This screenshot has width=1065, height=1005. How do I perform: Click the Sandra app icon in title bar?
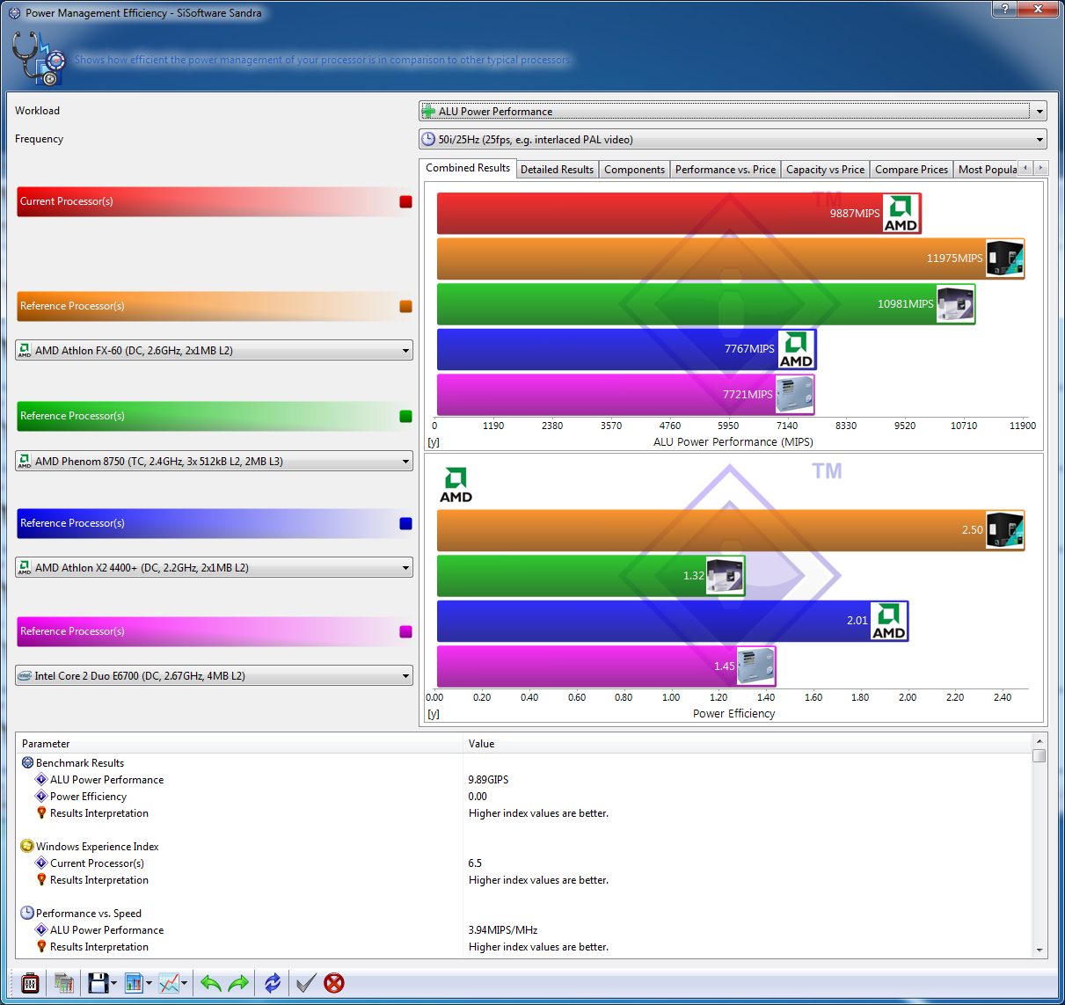[x=14, y=13]
